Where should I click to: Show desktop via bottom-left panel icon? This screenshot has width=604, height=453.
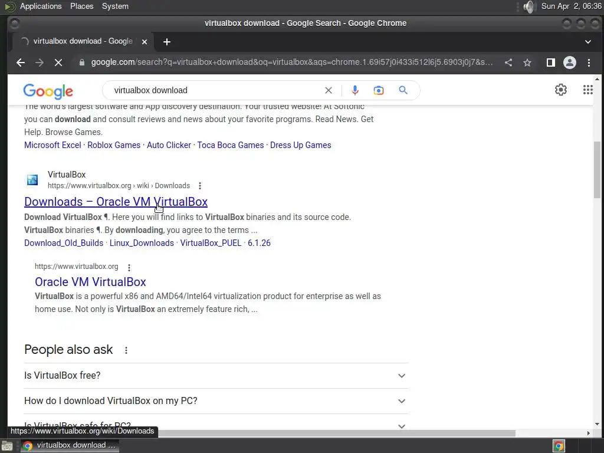coord(7,446)
